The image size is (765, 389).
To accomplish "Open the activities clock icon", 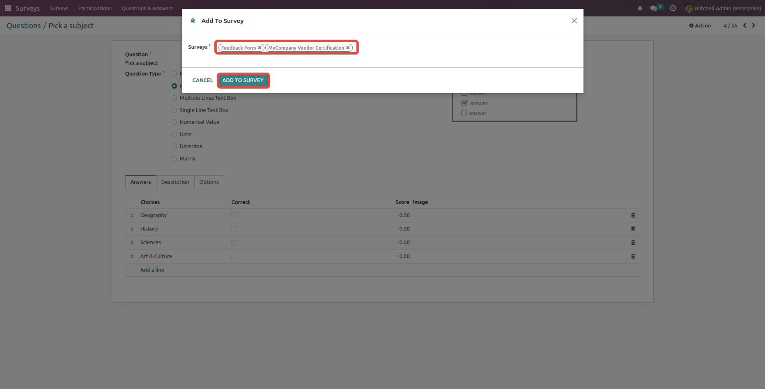I will tap(673, 8).
